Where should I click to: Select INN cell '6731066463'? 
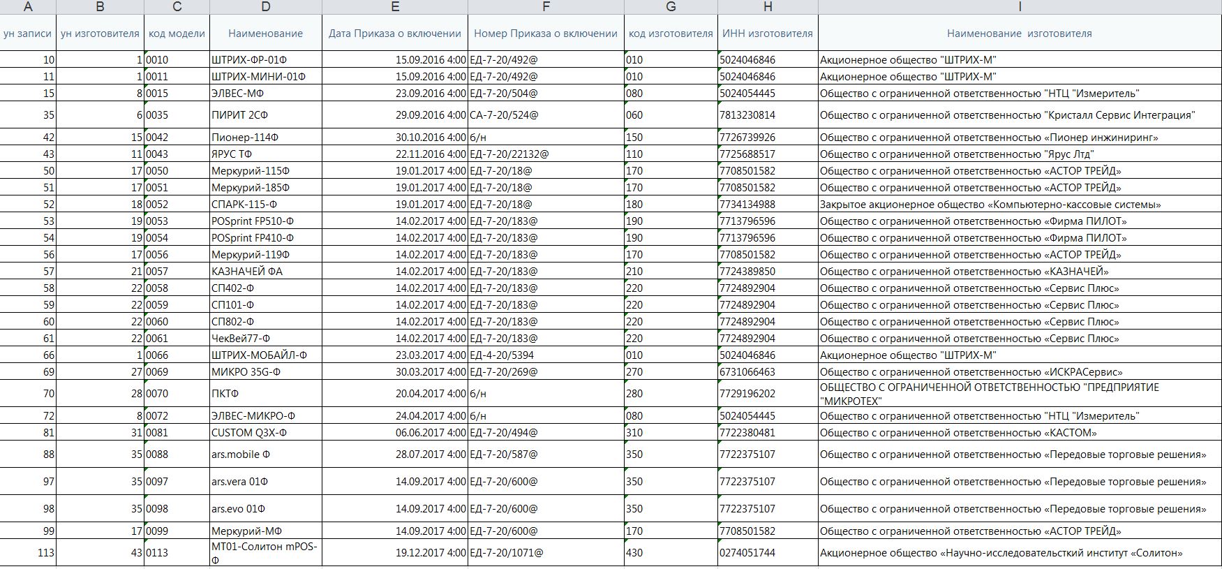point(768,371)
